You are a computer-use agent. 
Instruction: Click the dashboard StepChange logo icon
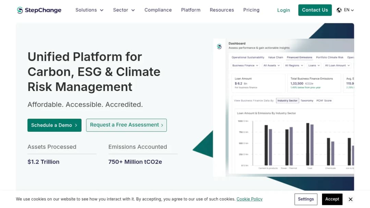219,47
